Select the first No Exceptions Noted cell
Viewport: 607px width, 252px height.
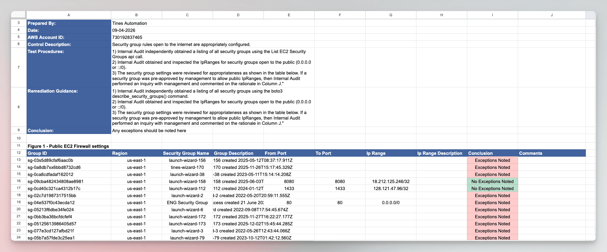(492, 181)
